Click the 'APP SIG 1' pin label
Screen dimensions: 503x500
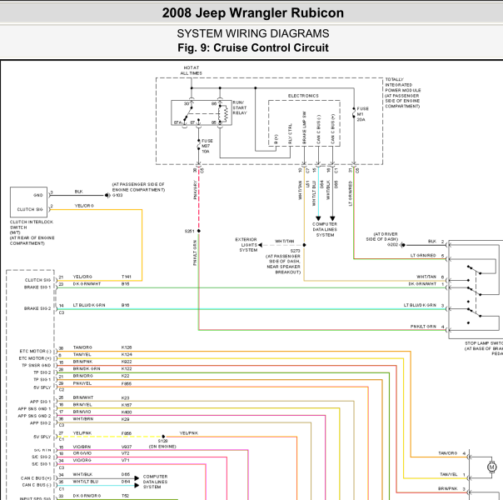pyautogui.click(x=40, y=402)
